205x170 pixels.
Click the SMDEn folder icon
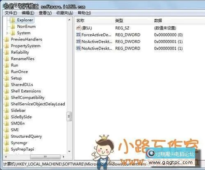[x=7, y=123]
